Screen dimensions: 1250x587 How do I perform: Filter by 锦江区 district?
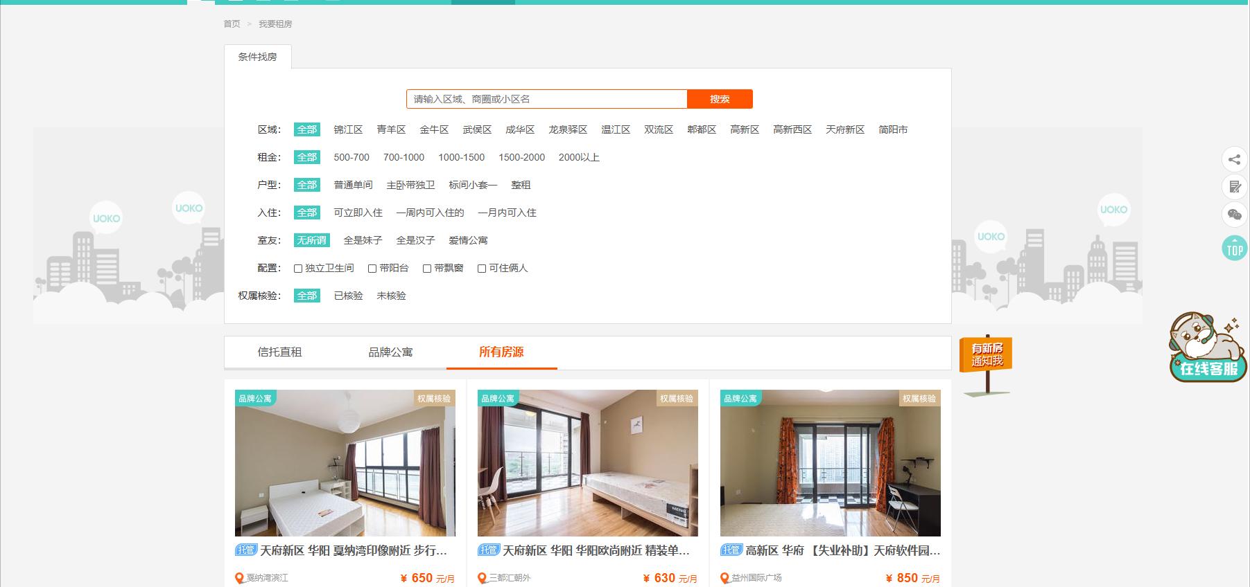click(x=348, y=129)
